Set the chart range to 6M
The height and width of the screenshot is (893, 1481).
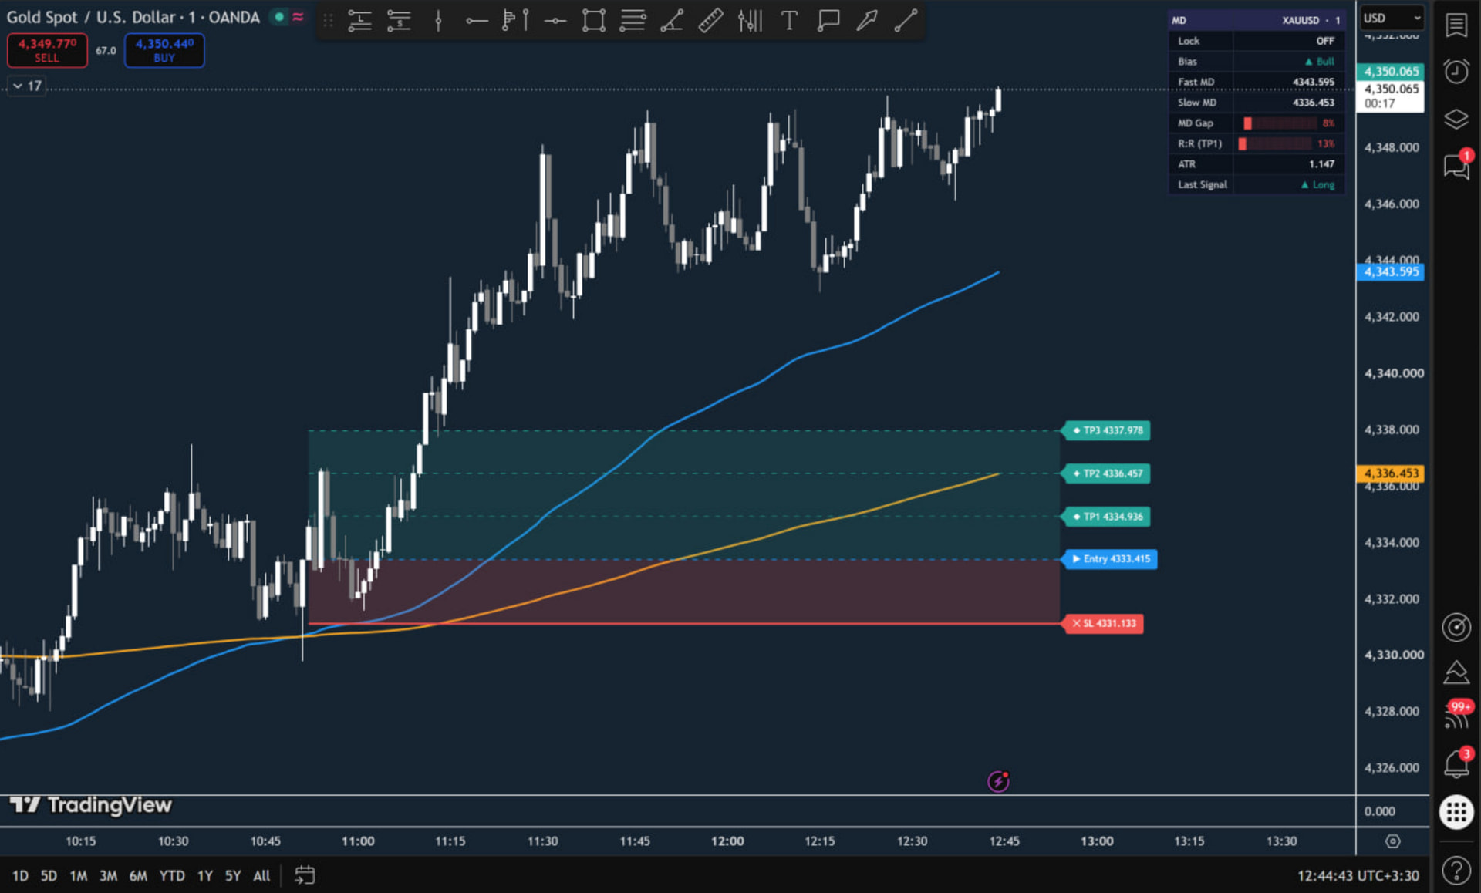[x=138, y=875]
